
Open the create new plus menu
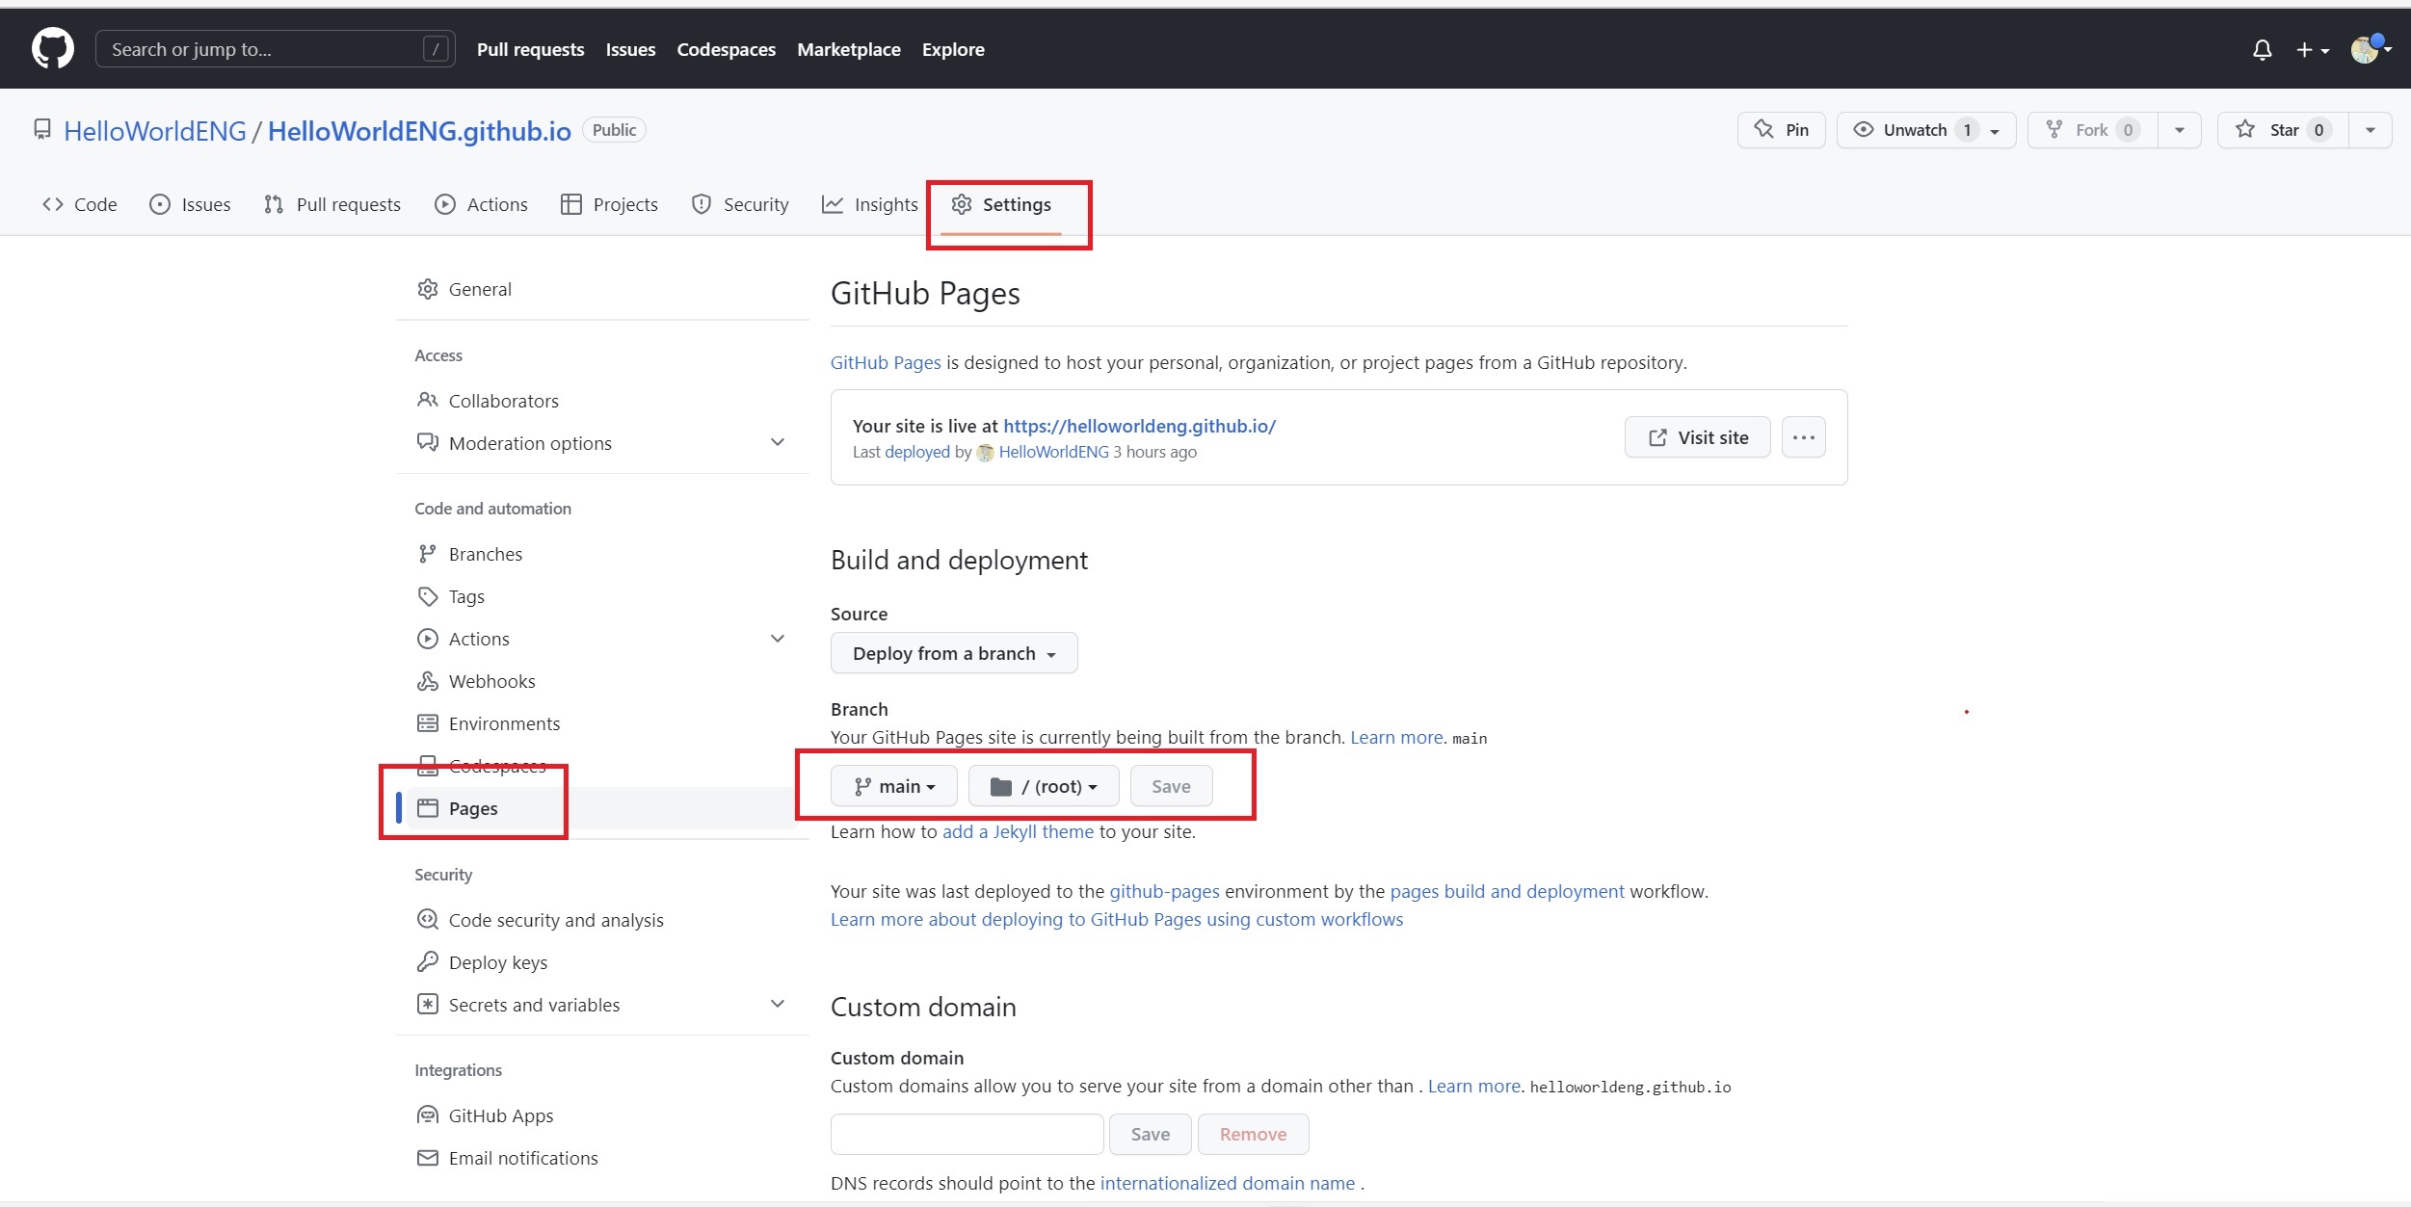click(x=2312, y=50)
